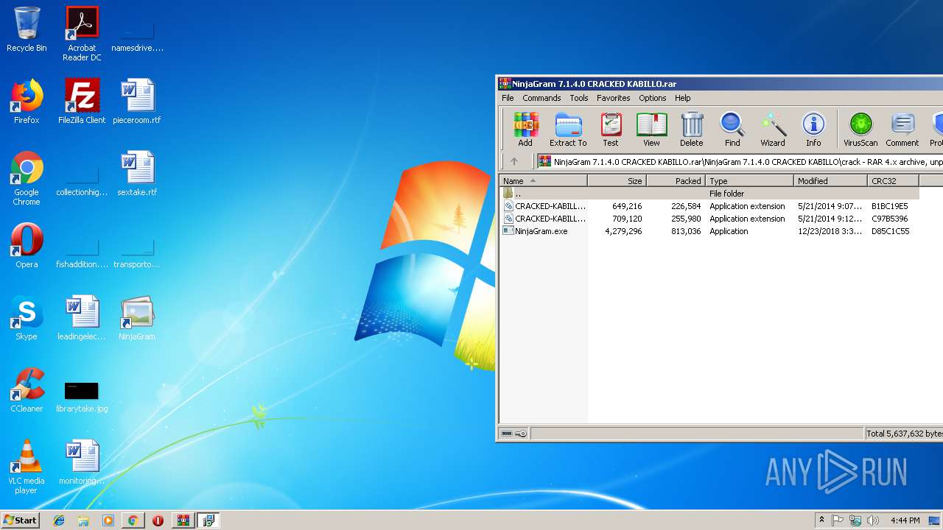
Task: Select the 649,216-byte CRACKED-KABILL file
Action: coord(709,206)
